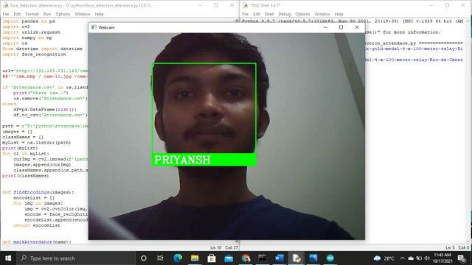Open Help menu in the editor window

[99, 14]
